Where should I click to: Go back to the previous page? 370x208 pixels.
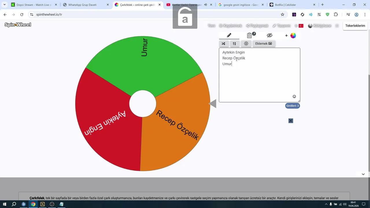point(5,14)
